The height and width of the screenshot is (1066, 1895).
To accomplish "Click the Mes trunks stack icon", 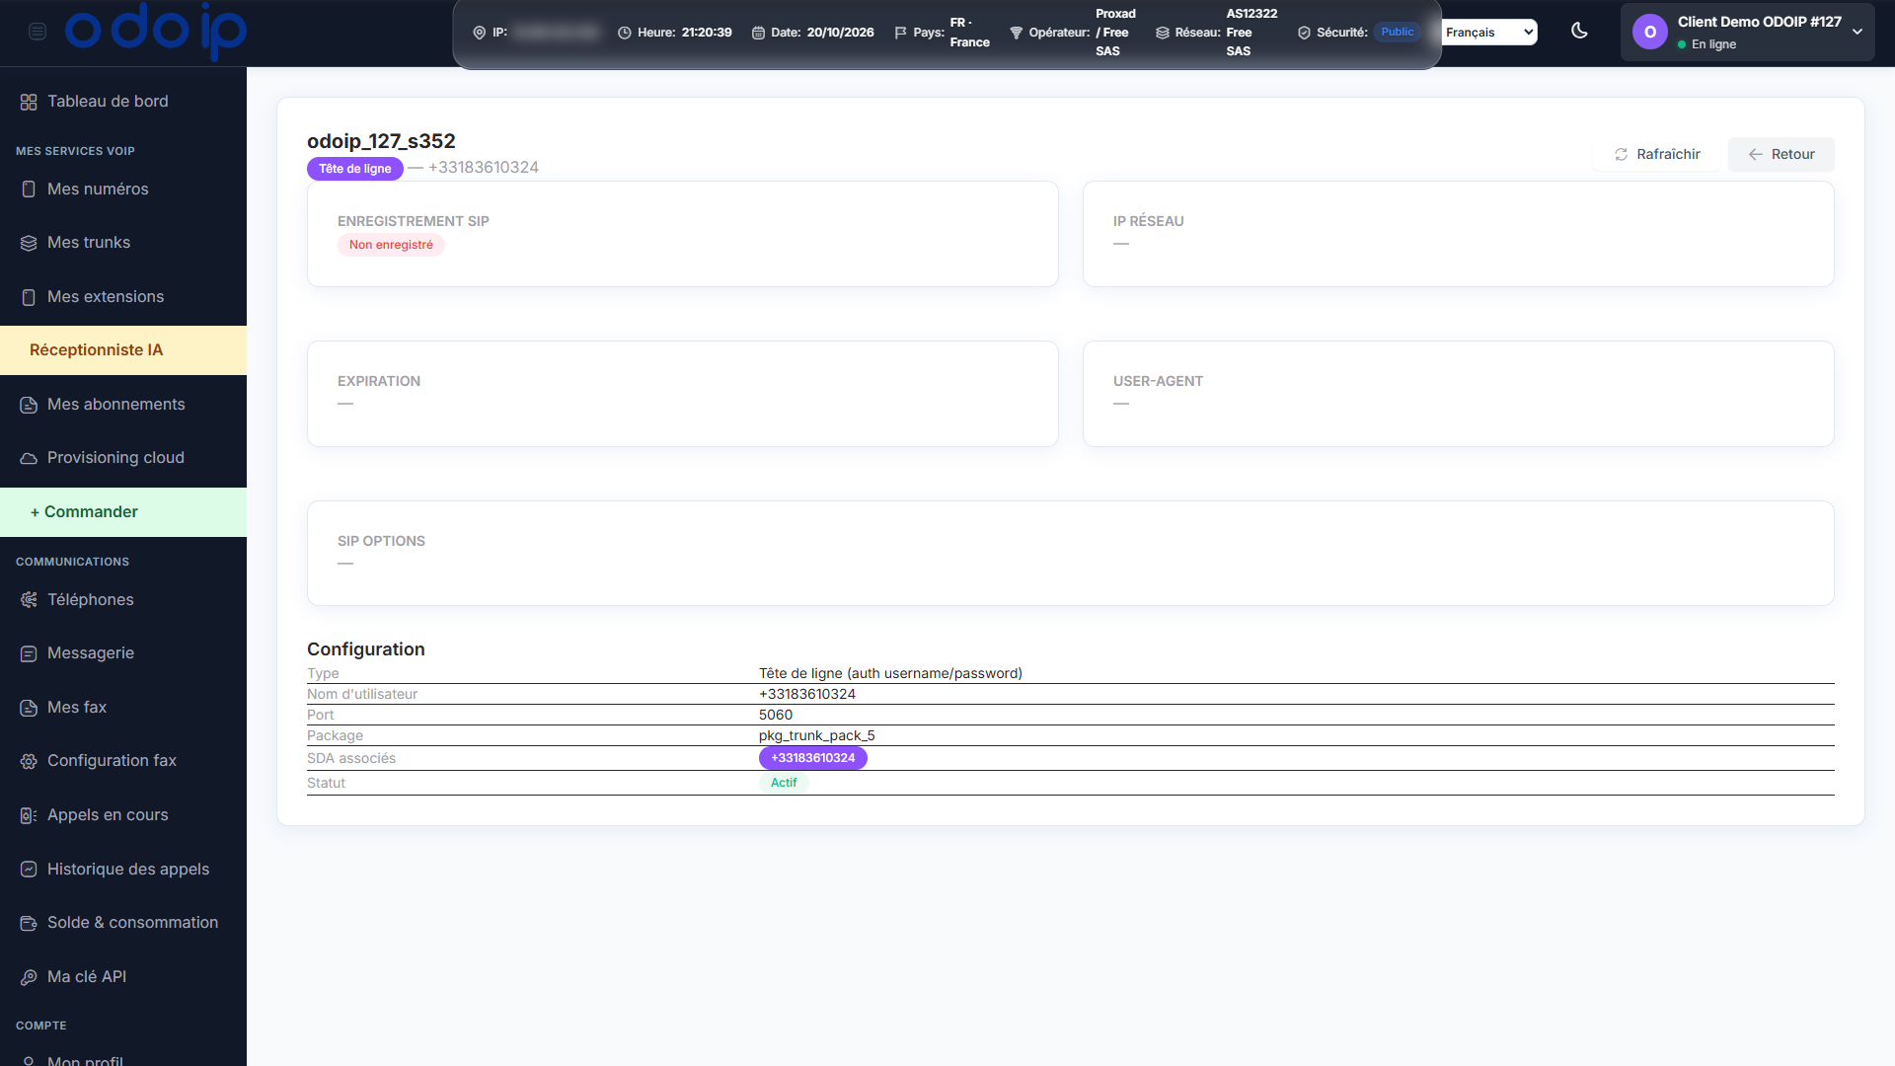I will pos(29,243).
